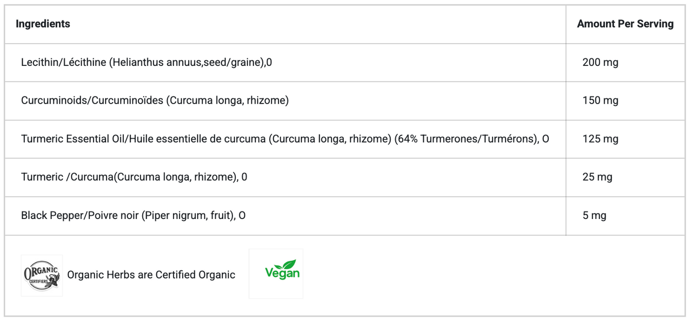Click the 125 mg amount cell
692x322 pixels.
(x=600, y=139)
